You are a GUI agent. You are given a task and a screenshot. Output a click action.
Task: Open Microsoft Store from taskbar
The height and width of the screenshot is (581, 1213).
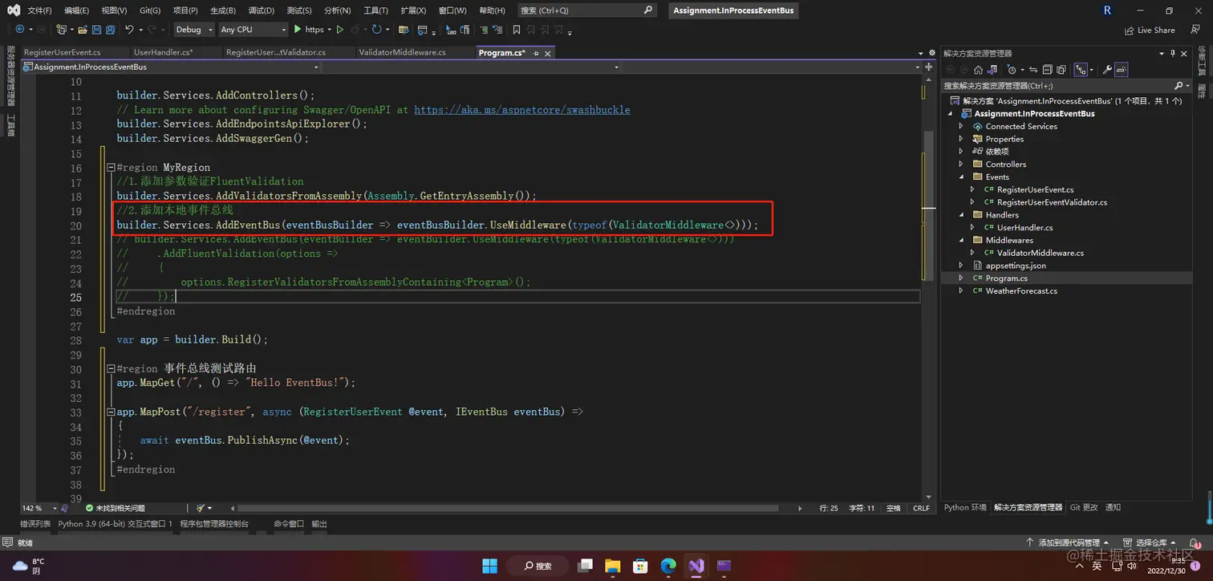(640, 566)
